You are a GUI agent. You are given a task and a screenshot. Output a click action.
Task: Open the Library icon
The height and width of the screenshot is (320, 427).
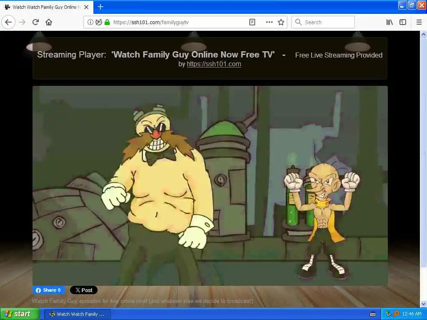[390, 22]
